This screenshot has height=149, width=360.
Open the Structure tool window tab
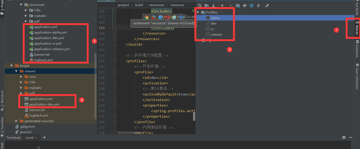pyautogui.click(x=2, y=100)
